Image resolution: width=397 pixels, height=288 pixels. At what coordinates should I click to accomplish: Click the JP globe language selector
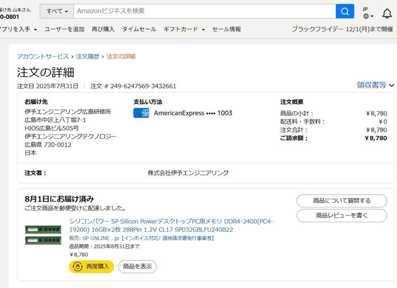pos(367,13)
